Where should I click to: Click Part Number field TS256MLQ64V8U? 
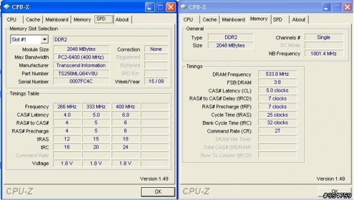pyautogui.click(x=81, y=73)
